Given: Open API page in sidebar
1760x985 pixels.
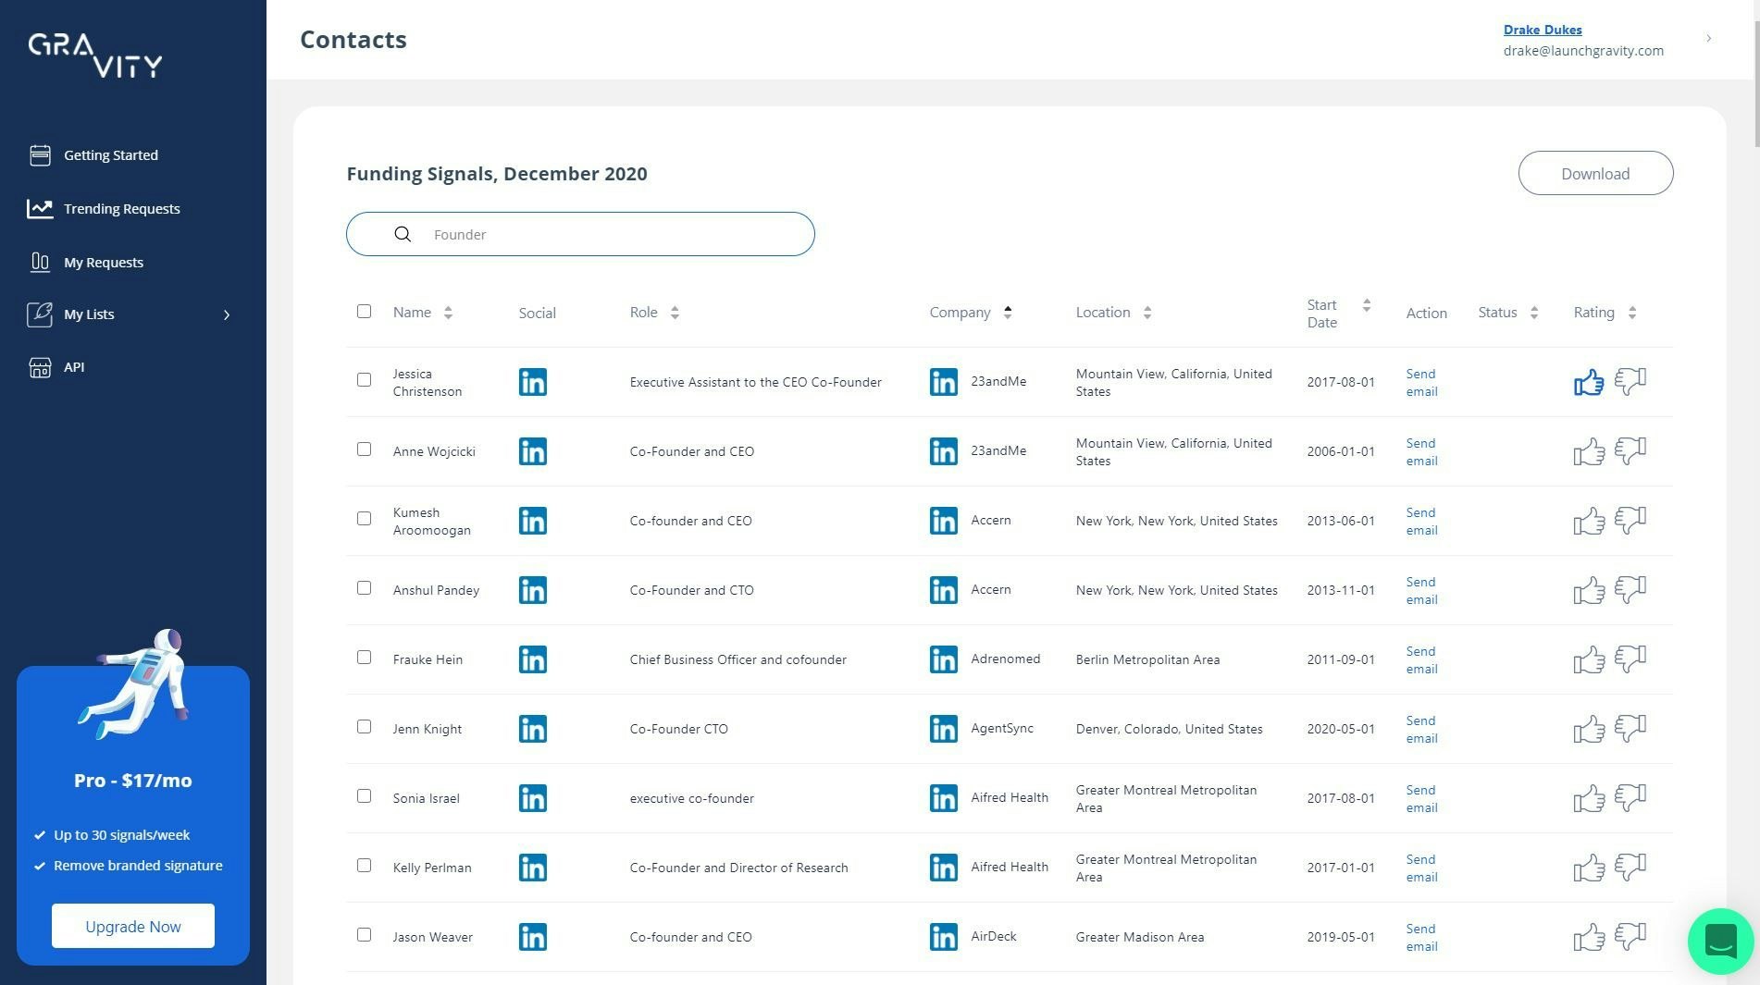Looking at the screenshot, I should point(74,367).
